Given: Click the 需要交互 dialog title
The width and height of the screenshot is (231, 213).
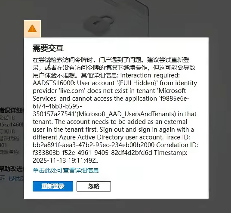Looking at the screenshot, I should point(48,48).
